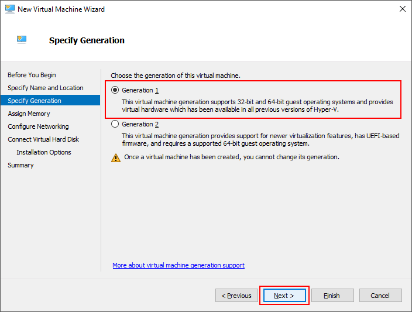412x312 pixels.
Task: Open the Installation Options sub-step
Action: 44,152
